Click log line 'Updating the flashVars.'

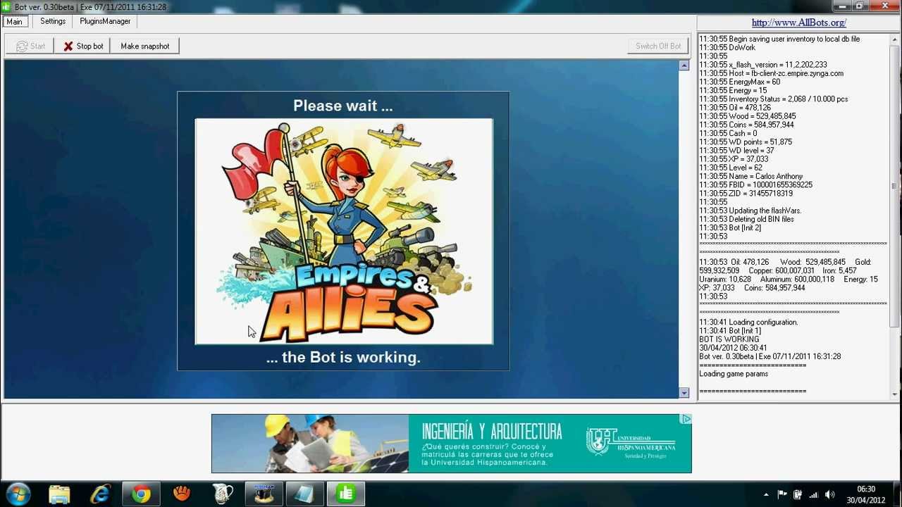point(750,211)
